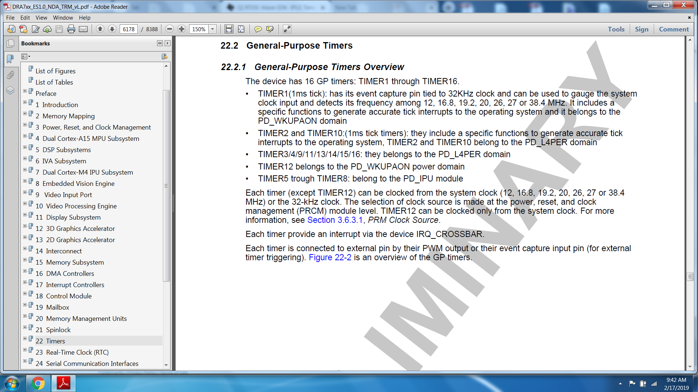Screen dimensions: 698x392
Task: Switch to Read Mode with expand icon
Action: point(287,29)
